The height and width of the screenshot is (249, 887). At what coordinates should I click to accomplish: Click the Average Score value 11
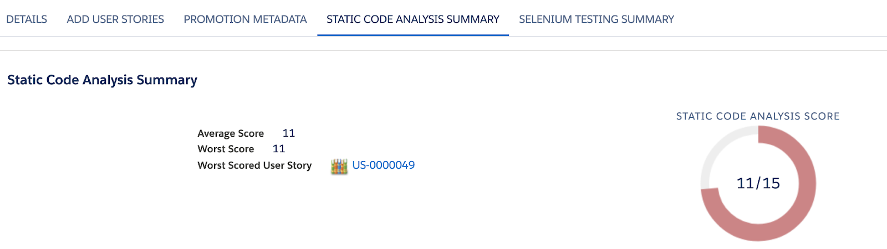click(x=289, y=133)
